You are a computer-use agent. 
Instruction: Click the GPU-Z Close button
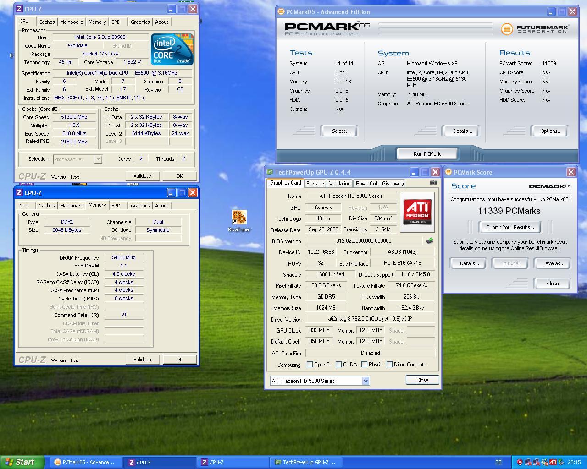(x=422, y=380)
